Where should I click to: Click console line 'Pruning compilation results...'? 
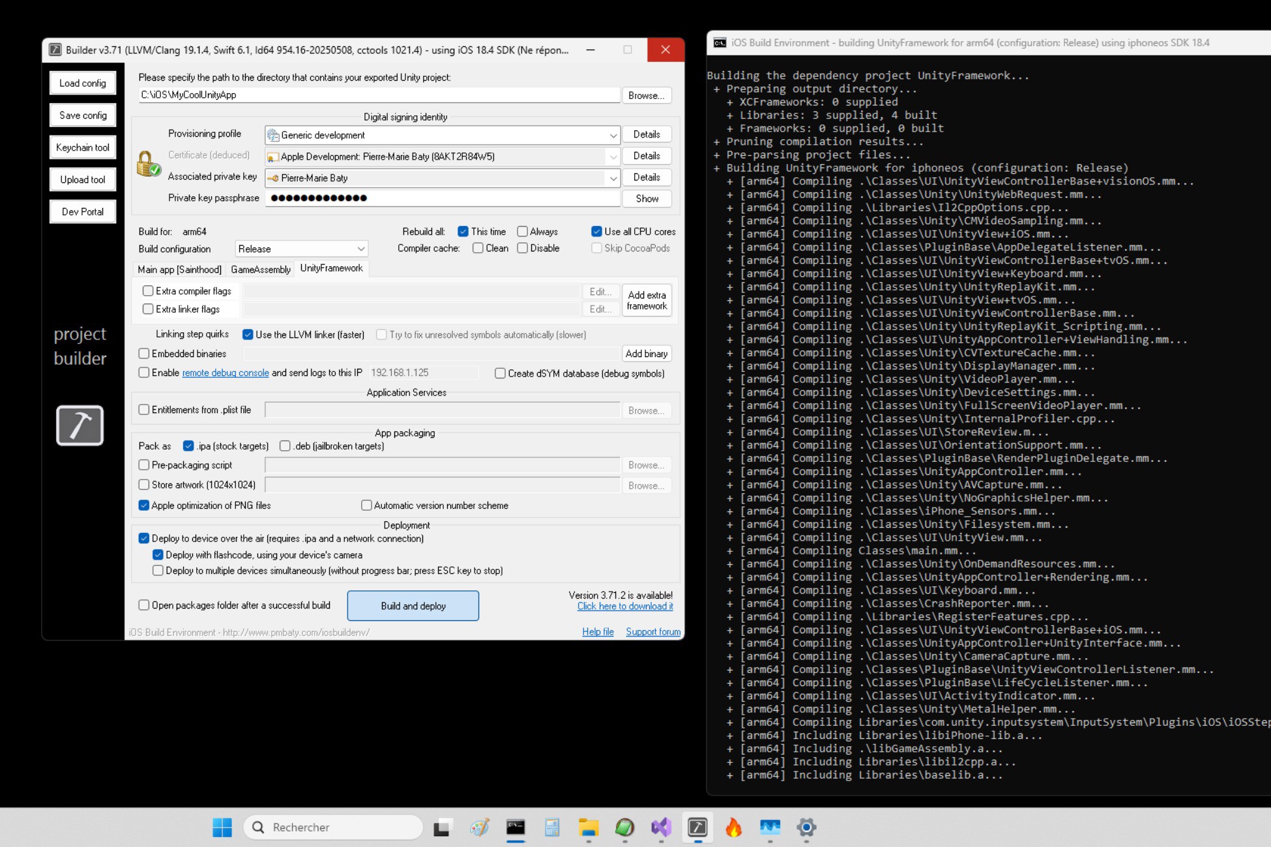tap(825, 141)
